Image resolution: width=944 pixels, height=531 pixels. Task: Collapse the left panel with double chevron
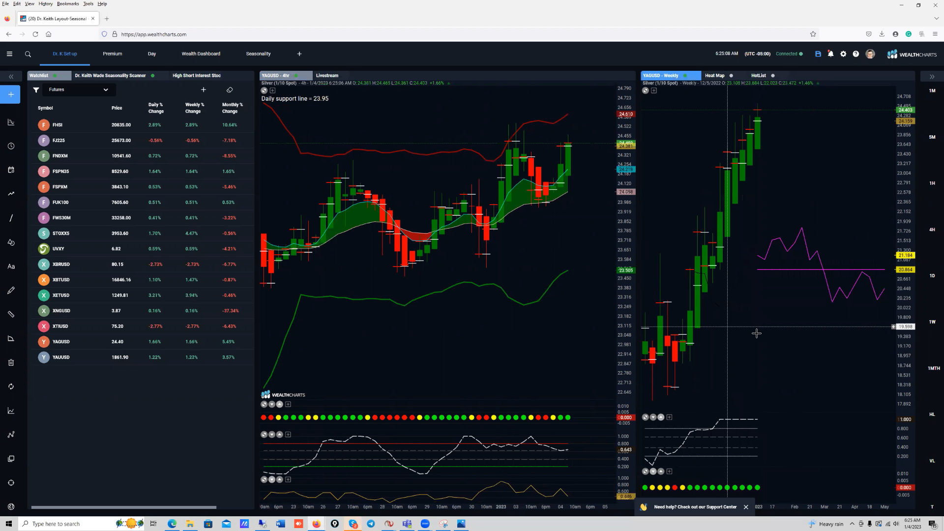click(11, 77)
